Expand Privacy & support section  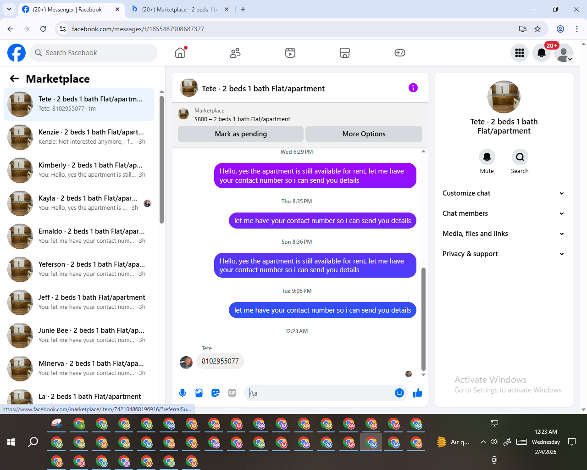click(x=504, y=254)
